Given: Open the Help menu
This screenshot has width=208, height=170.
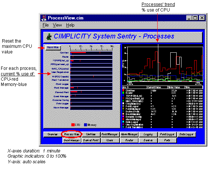Looking at the screenshot, I should (70, 25).
